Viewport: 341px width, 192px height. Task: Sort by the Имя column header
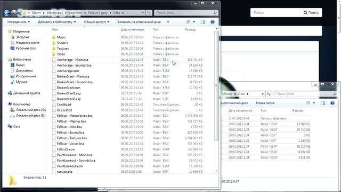click(54, 30)
